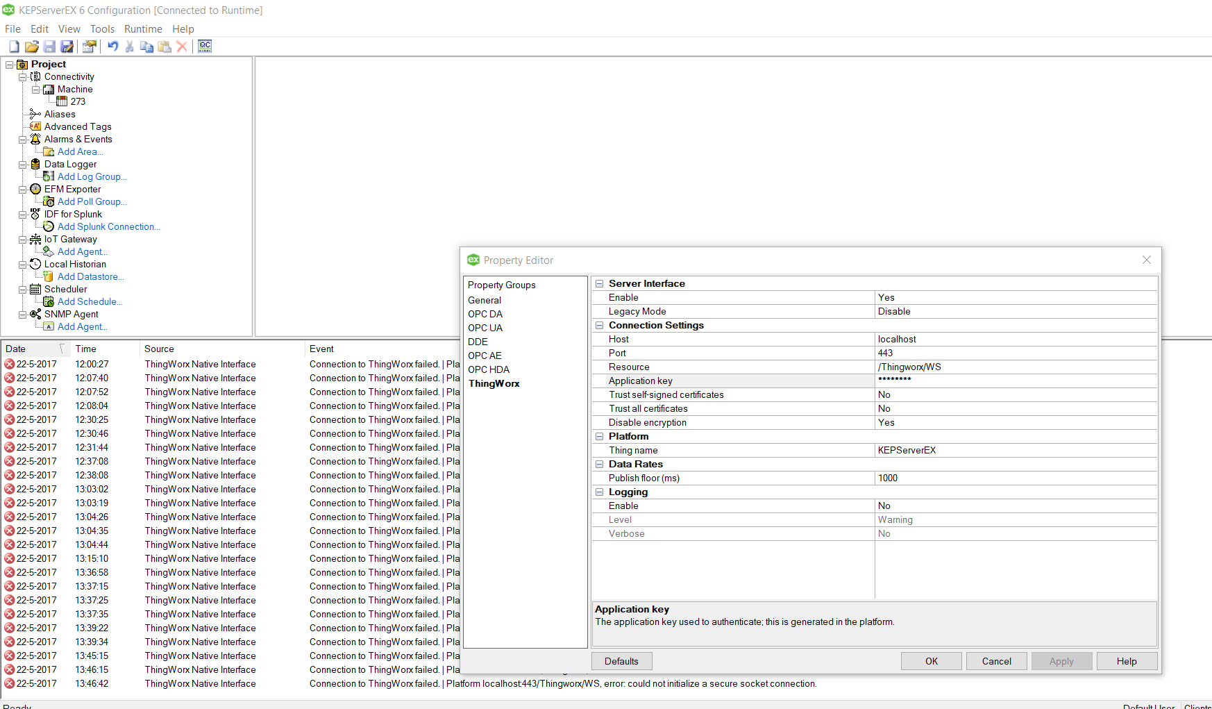Click the Alarms & Events bell icon
1212x709 pixels.
(x=35, y=139)
